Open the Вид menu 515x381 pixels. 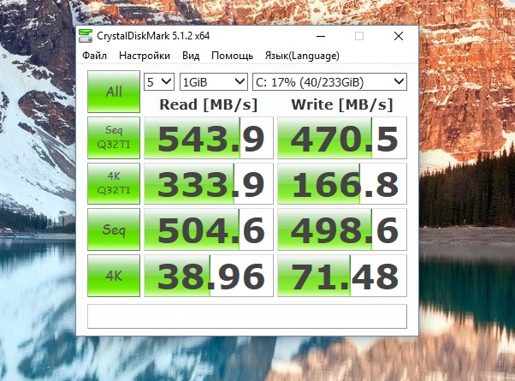pos(191,56)
